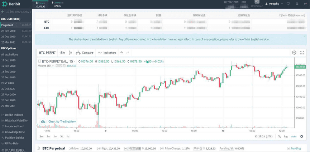Toggle auto scale on the chart
The image size is (310, 152).
(x=294, y=136)
